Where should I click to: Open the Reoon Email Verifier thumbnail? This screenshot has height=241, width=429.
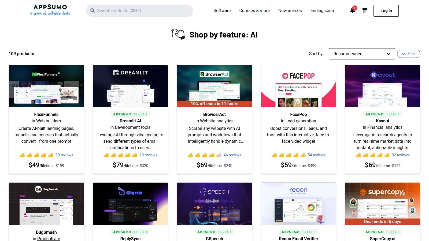(298, 204)
